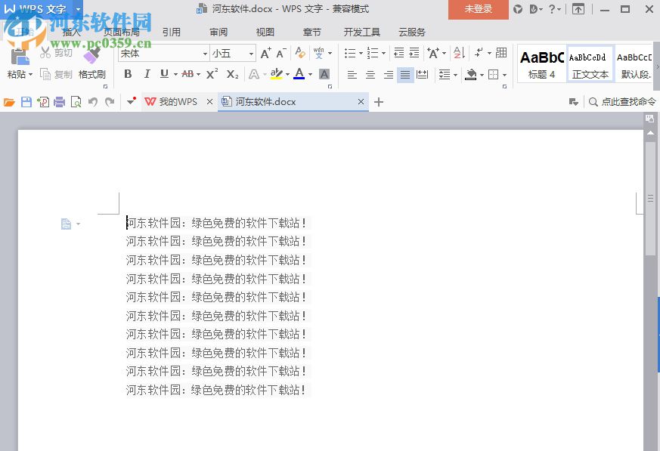Click the Undo arrow icon
Image resolution: width=660 pixels, height=451 pixels.
(x=92, y=101)
